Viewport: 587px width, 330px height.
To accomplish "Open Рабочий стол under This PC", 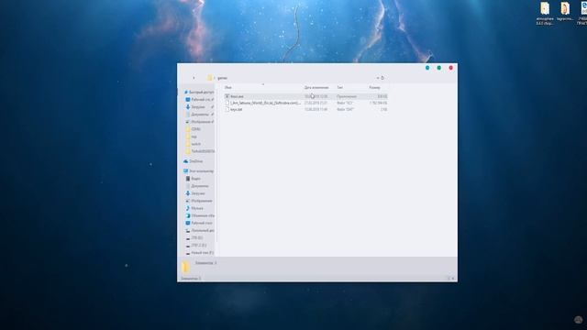I will click(199, 223).
